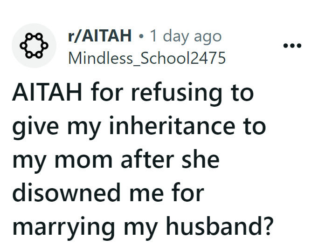Open the r/AITAH subreddit link
The height and width of the screenshot is (245, 325).
[99, 36]
